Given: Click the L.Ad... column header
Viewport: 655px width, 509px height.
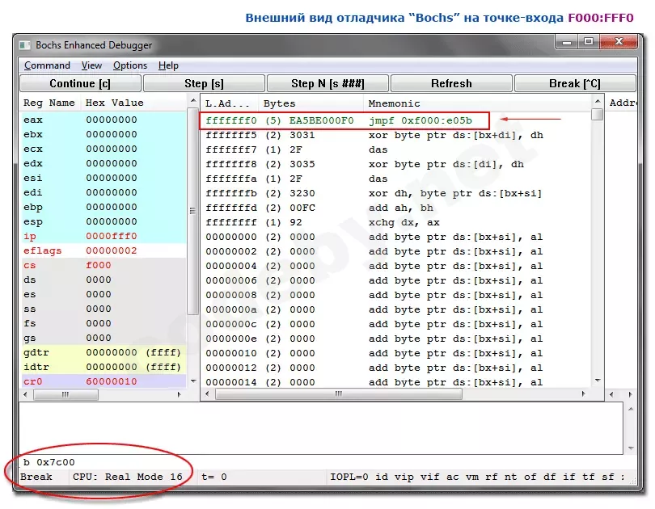Looking at the screenshot, I should pyautogui.click(x=228, y=103).
